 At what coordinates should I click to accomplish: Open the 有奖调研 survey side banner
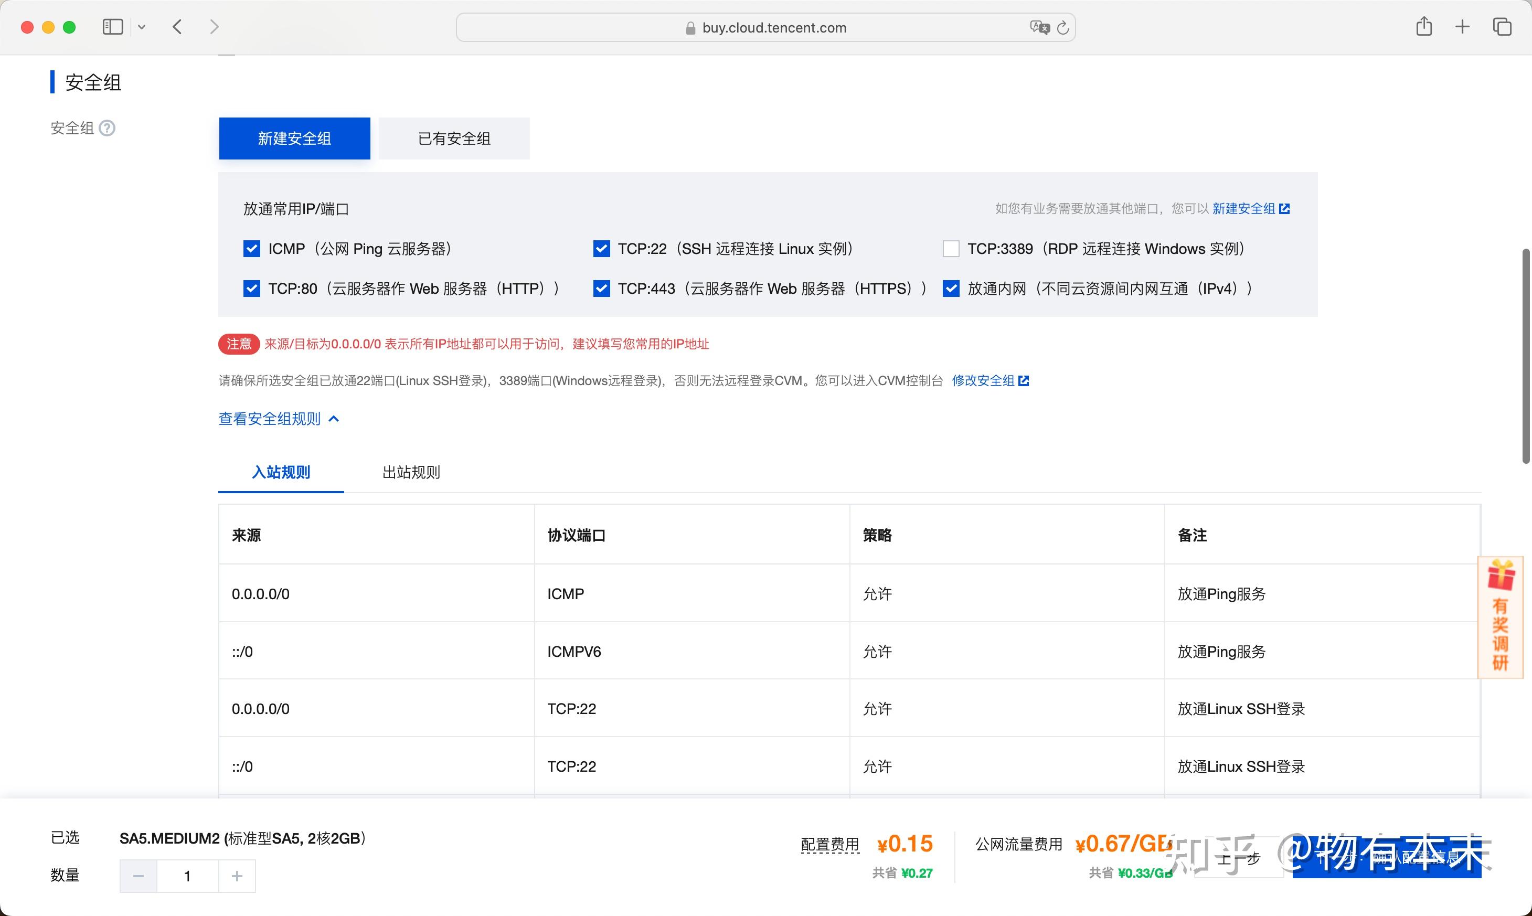click(1501, 617)
